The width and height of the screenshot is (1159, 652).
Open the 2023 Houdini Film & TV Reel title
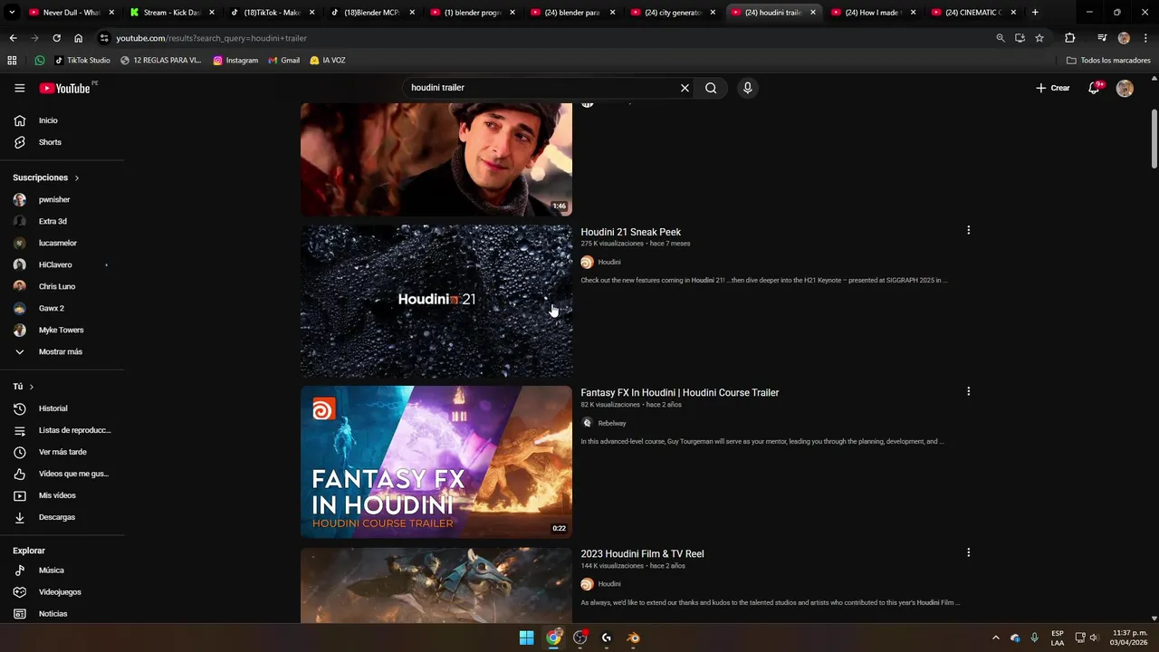tap(642, 554)
